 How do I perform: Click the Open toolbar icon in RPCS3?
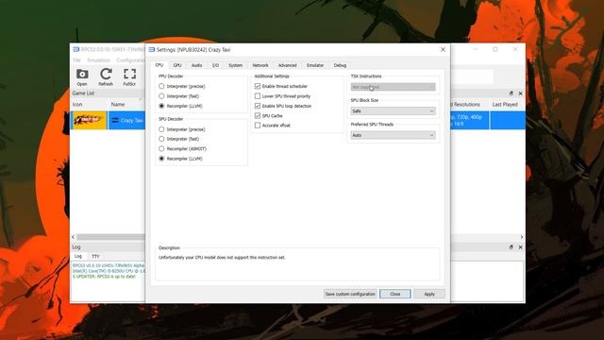pos(82,76)
